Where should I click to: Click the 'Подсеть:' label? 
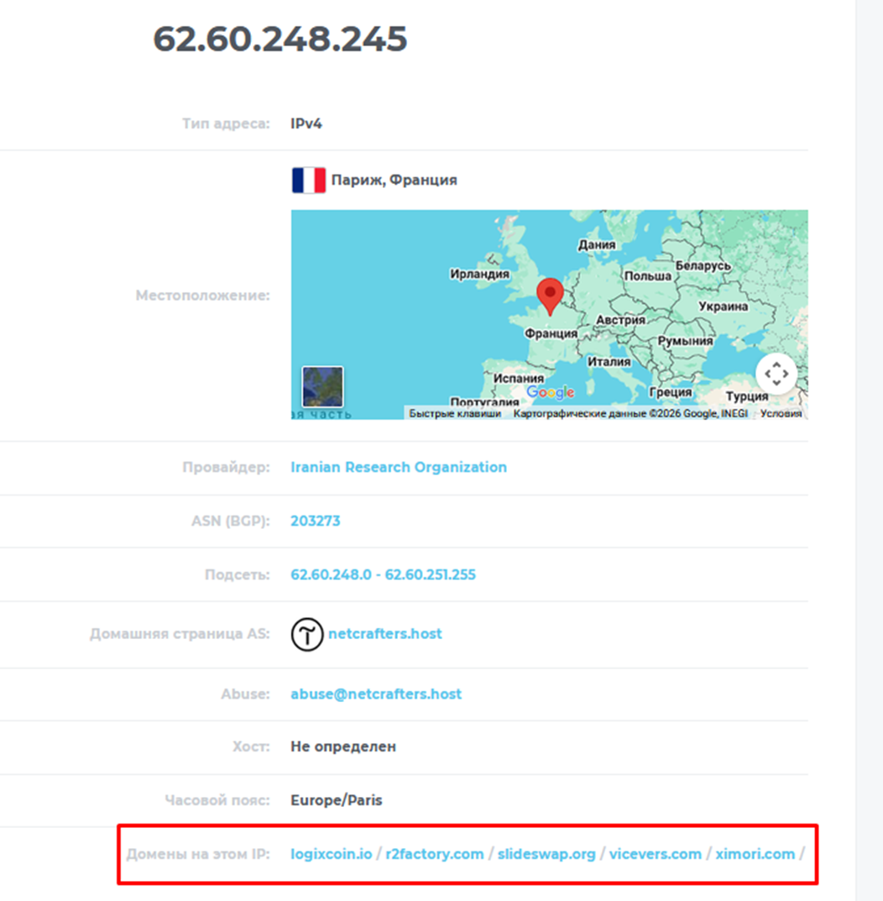coord(238,574)
